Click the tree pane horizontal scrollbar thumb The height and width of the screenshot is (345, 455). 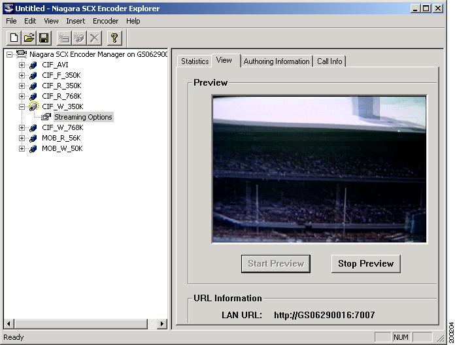(80, 324)
